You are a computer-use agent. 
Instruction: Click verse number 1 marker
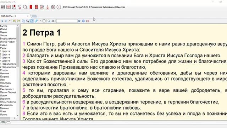tap(24, 44)
